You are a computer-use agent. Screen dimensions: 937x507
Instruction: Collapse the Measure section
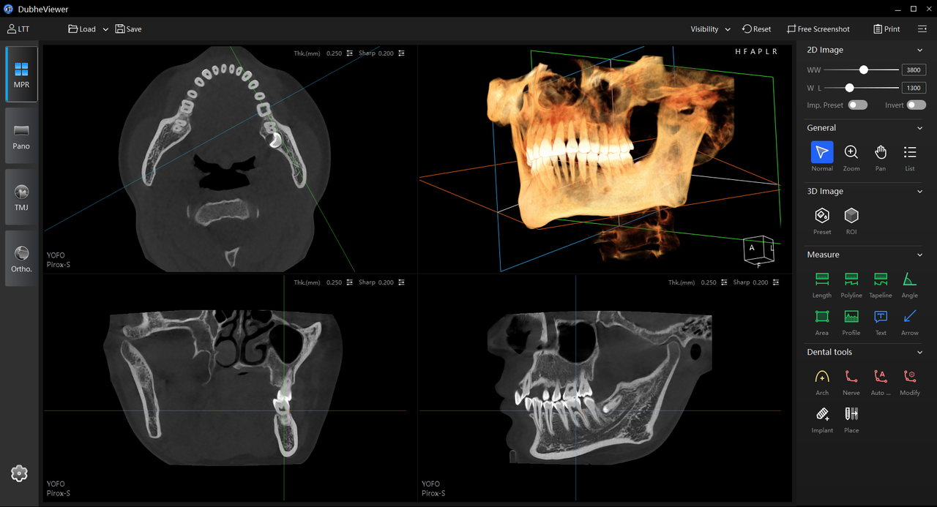(920, 255)
